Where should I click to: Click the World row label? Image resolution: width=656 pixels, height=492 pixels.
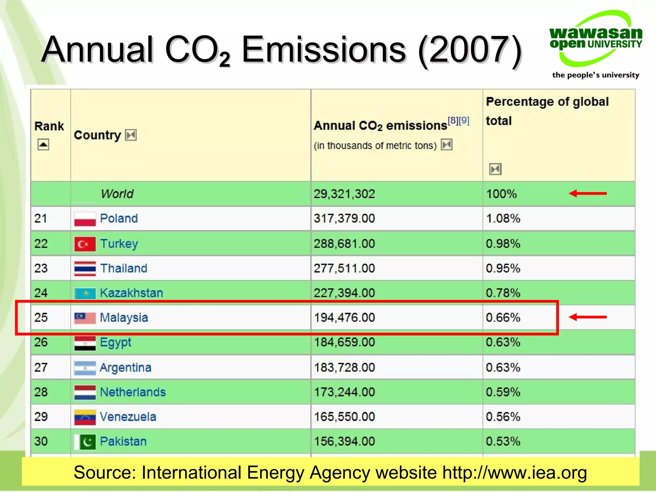coord(117,194)
